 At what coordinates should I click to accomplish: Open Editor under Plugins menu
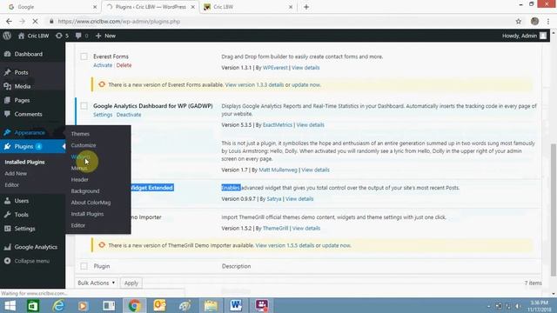tap(11, 185)
